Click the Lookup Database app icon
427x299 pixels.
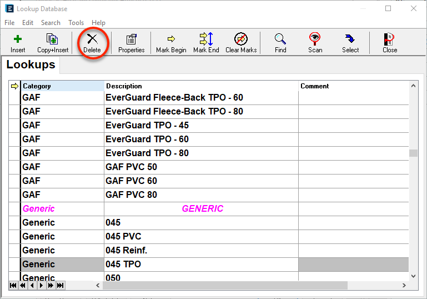[x=9, y=9]
